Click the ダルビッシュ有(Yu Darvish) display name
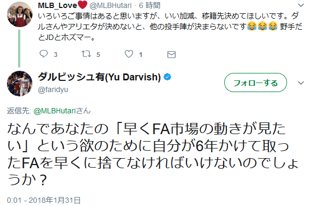 click(x=99, y=77)
